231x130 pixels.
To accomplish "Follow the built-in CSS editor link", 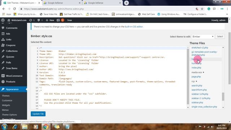I will pyautogui.click(x=134, y=27).
